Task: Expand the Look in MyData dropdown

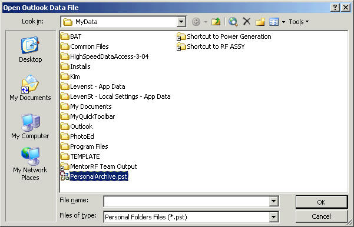Action: click(181, 22)
